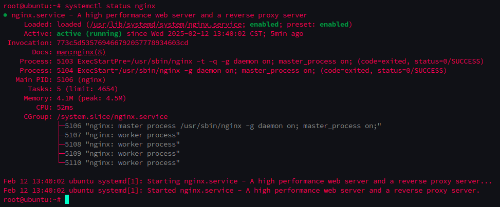Click the ExecStart process 5104 line
Image resolution: width=500 pixels, height=207 pixels.
267,71
